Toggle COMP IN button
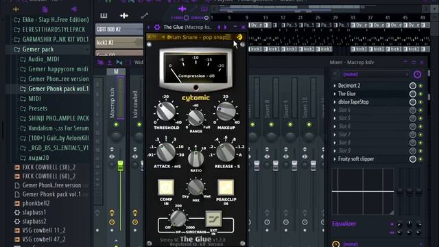Screen dimensions: 439x247 pyautogui.click(x=166, y=187)
